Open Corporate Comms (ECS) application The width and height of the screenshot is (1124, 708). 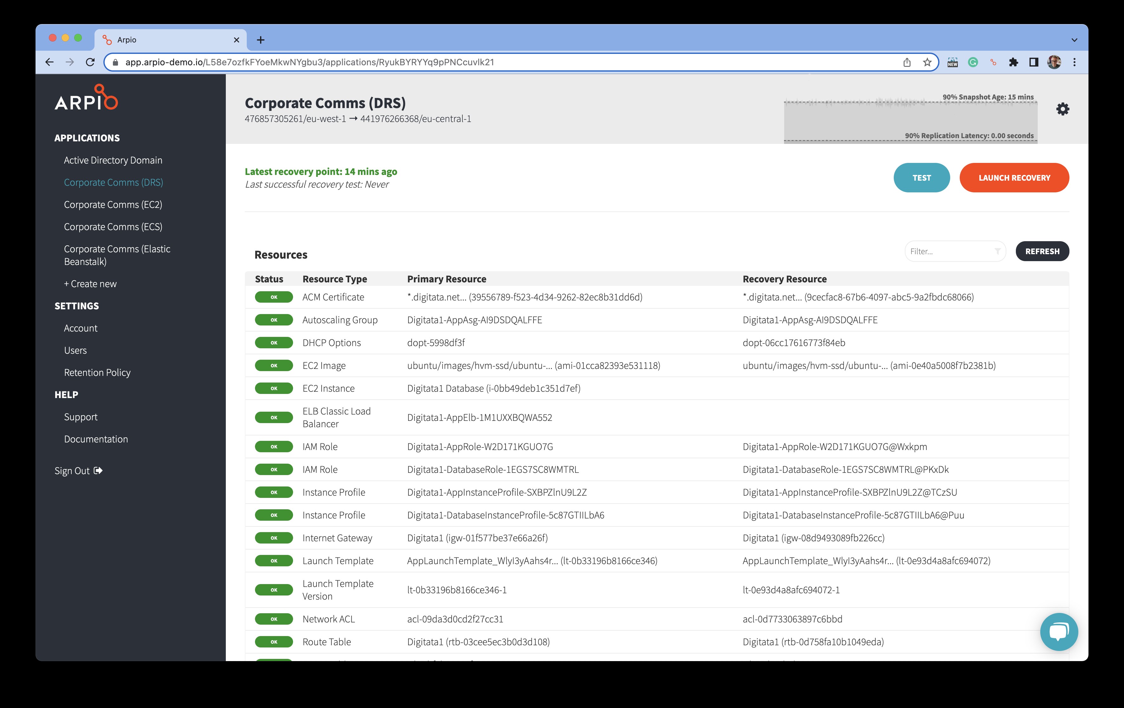(113, 227)
